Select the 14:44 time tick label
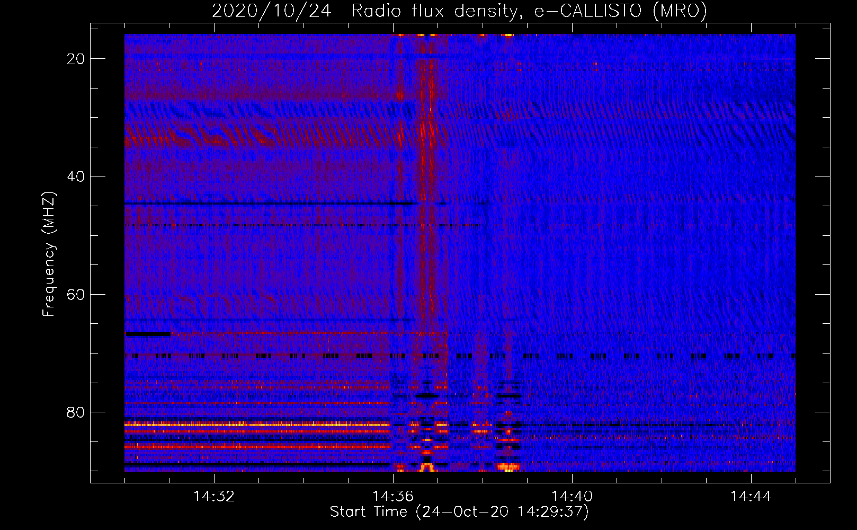 pyautogui.click(x=751, y=497)
